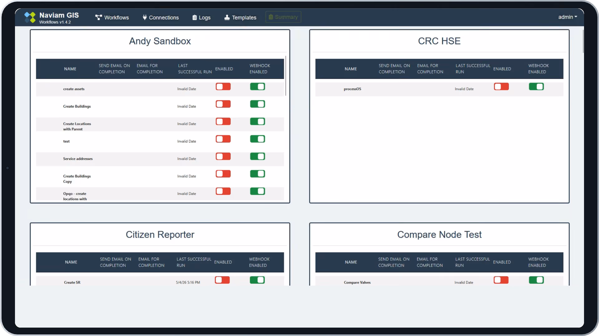Toggle Enabled for Service addresses workflow
The image size is (599, 336).
pos(223,156)
